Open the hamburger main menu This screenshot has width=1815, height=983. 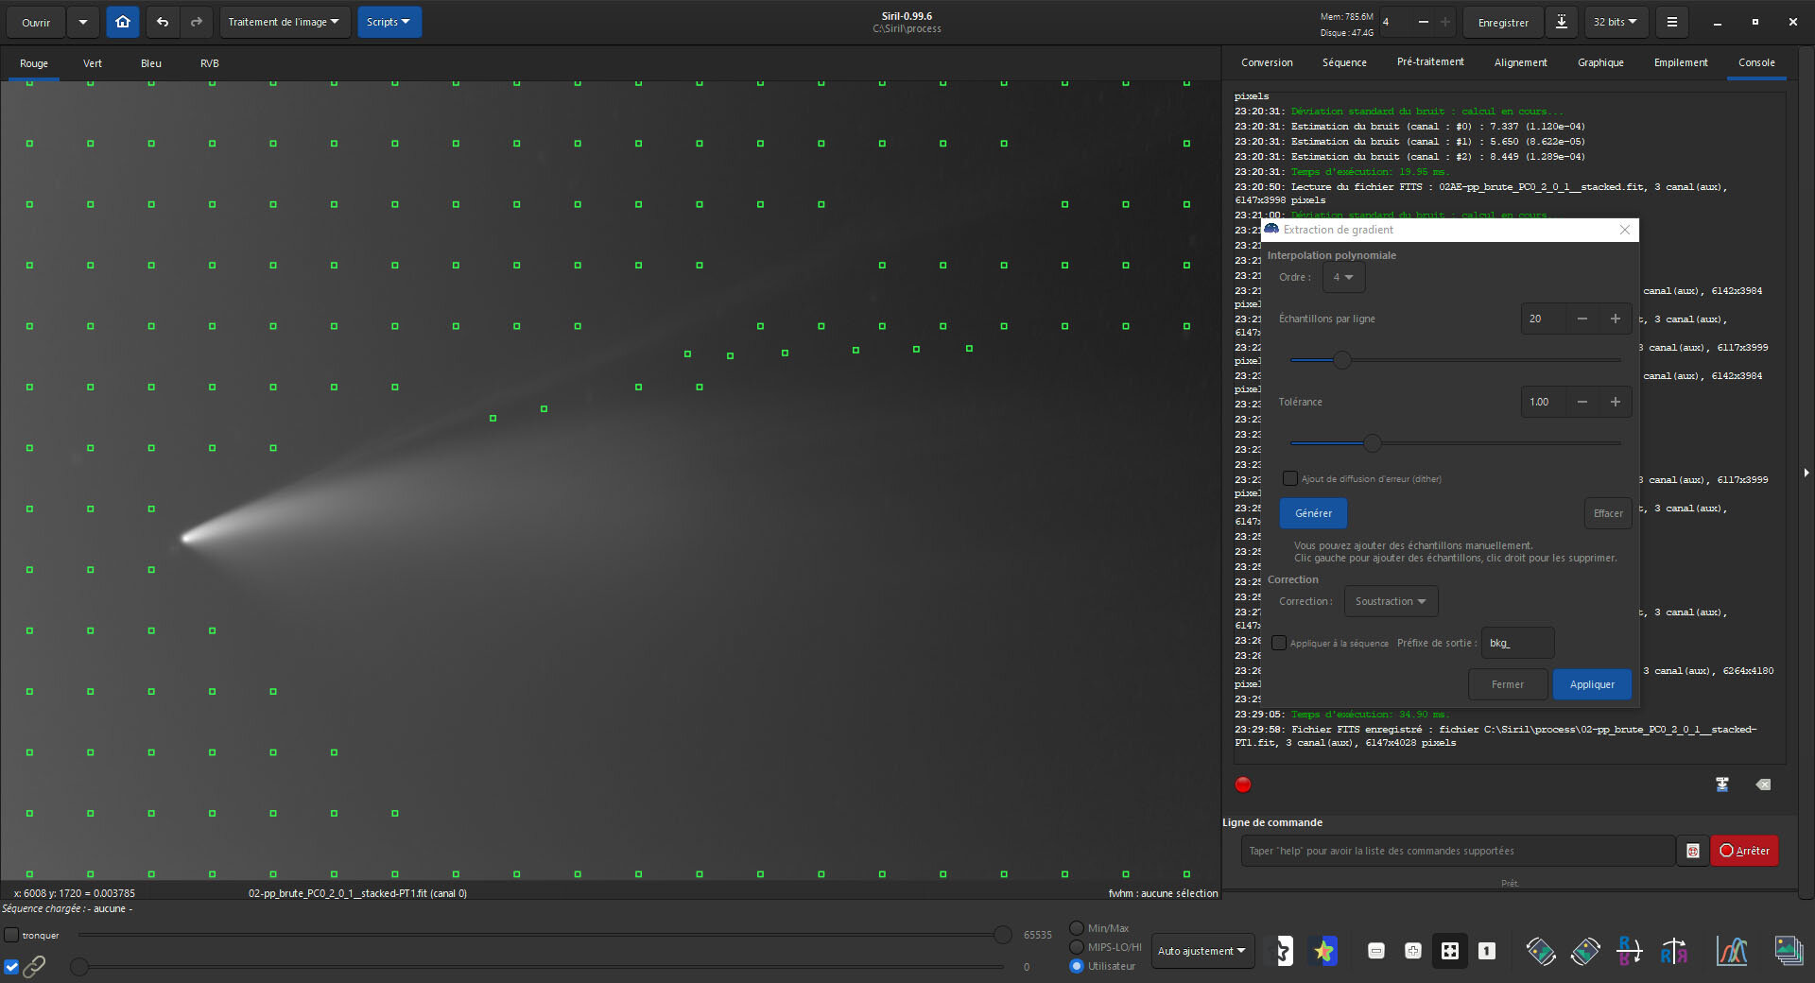tap(1672, 22)
